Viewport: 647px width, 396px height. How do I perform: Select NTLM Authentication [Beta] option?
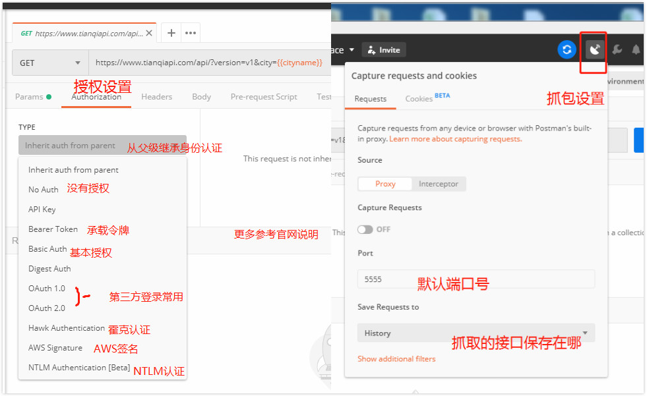[78, 368]
